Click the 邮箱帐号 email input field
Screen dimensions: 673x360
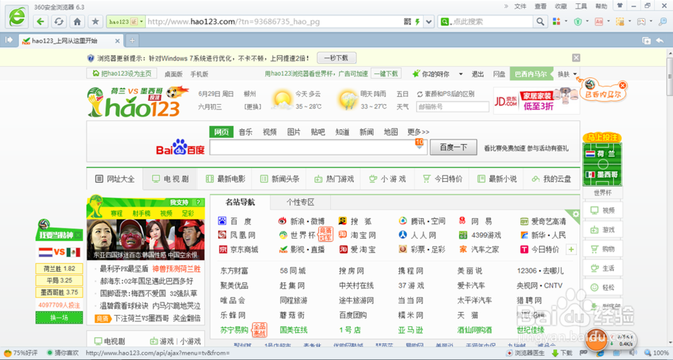452,106
